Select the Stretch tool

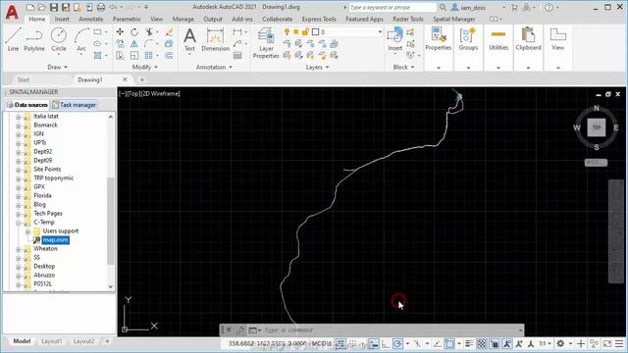[120, 55]
